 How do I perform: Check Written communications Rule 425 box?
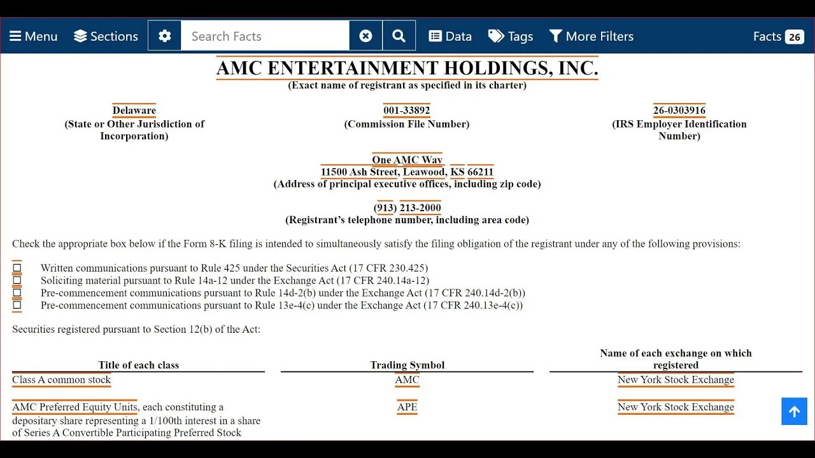click(17, 268)
